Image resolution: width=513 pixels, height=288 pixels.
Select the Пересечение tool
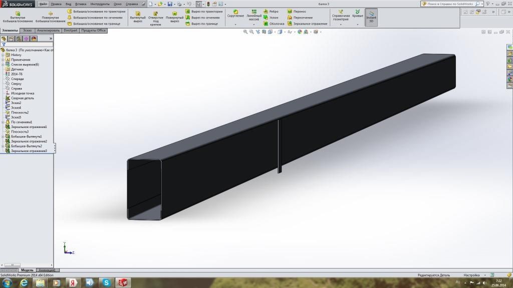tap(300, 17)
